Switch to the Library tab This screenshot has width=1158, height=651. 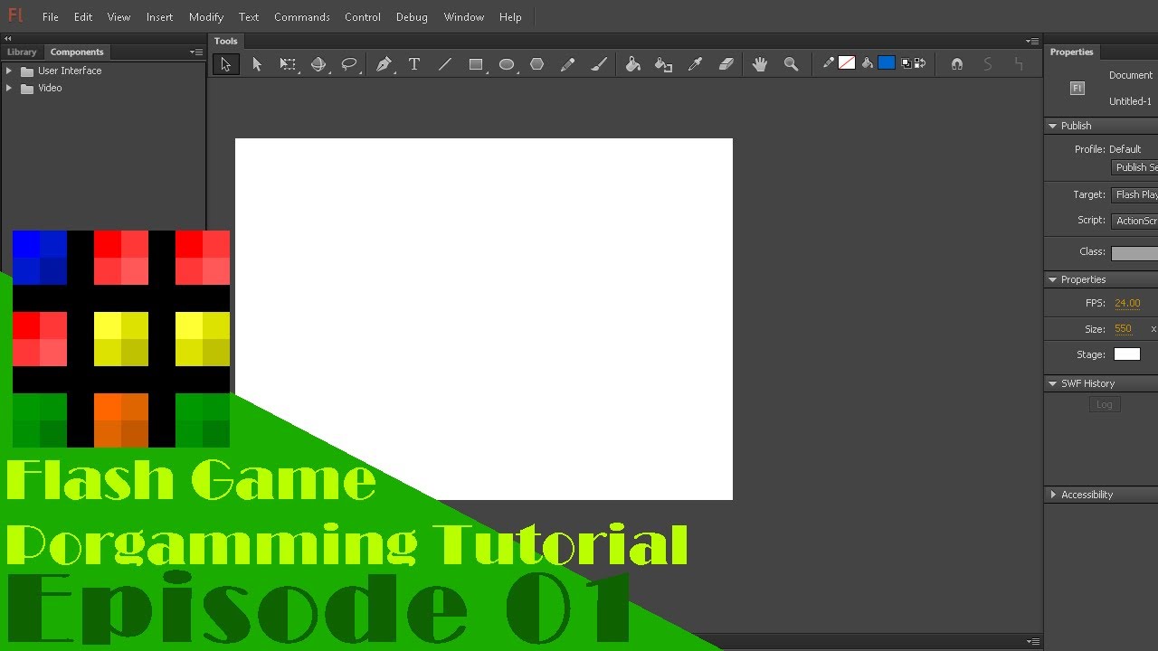tap(22, 52)
